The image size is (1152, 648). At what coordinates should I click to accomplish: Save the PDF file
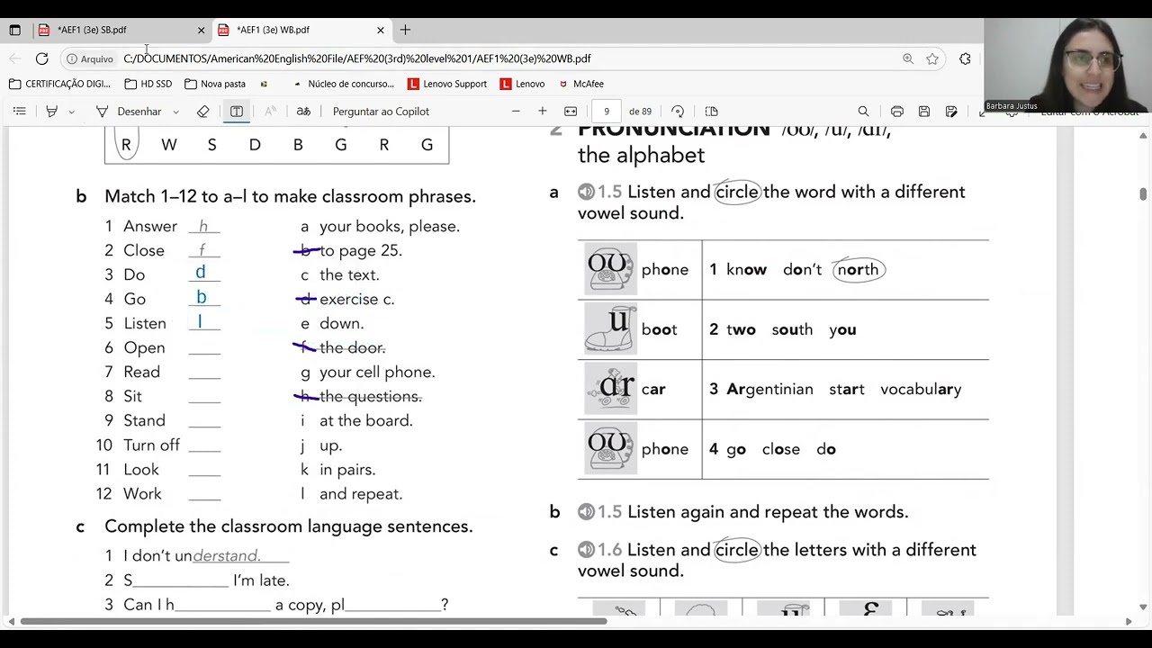pos(924,112)
